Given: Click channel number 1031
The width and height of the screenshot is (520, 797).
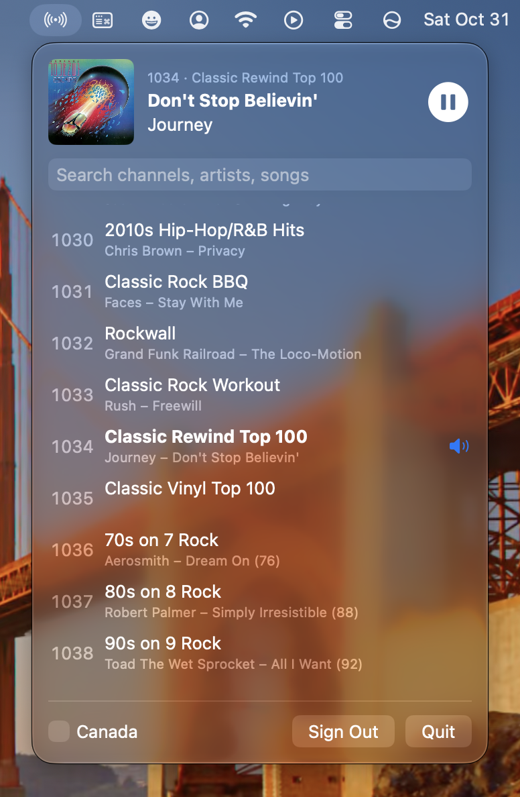Looking at the screenshot, I should point(72,292).
